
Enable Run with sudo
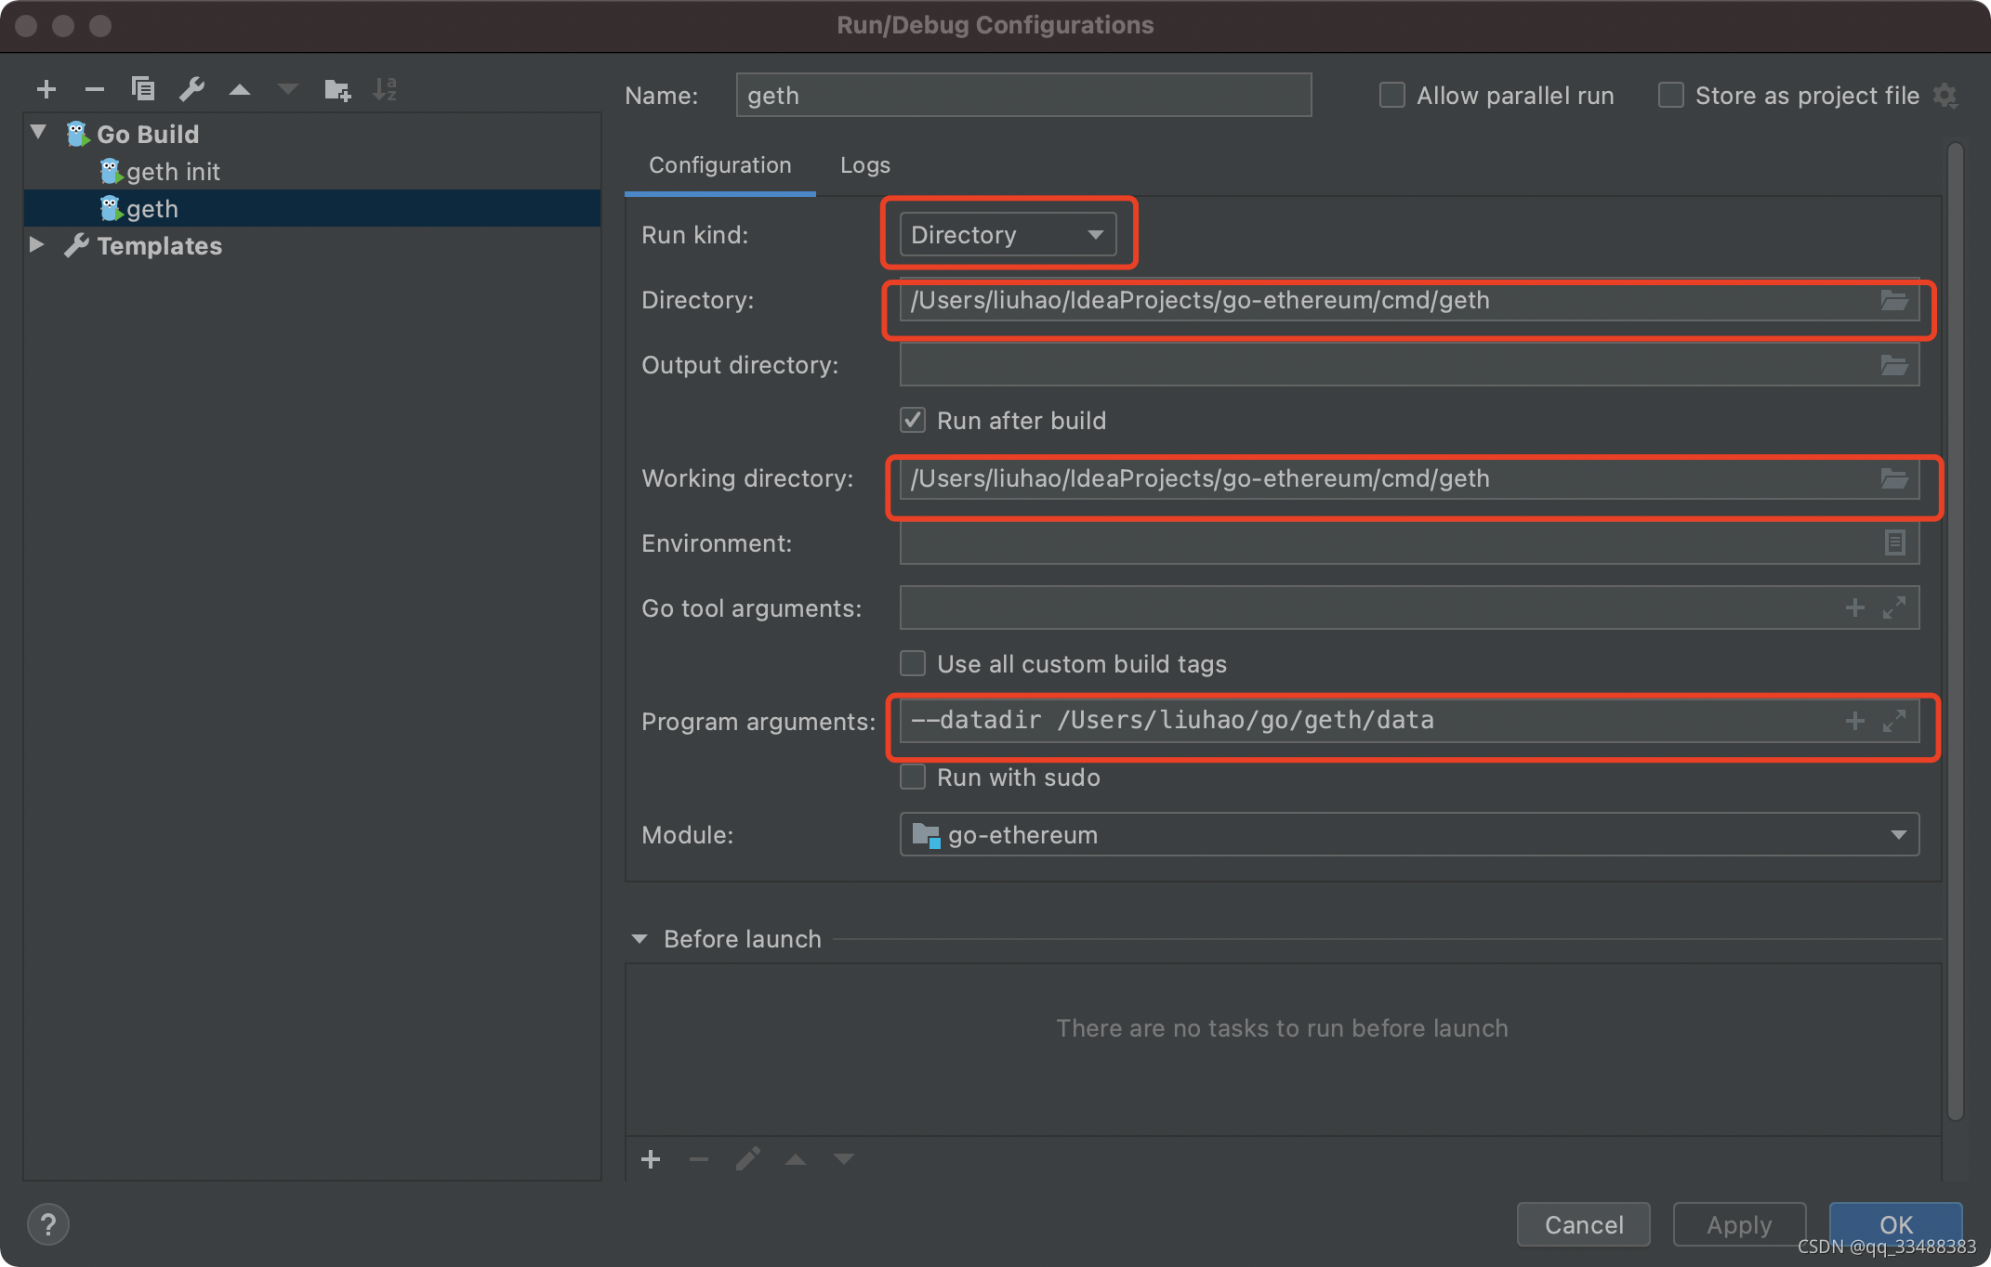(x=913, y=777)
